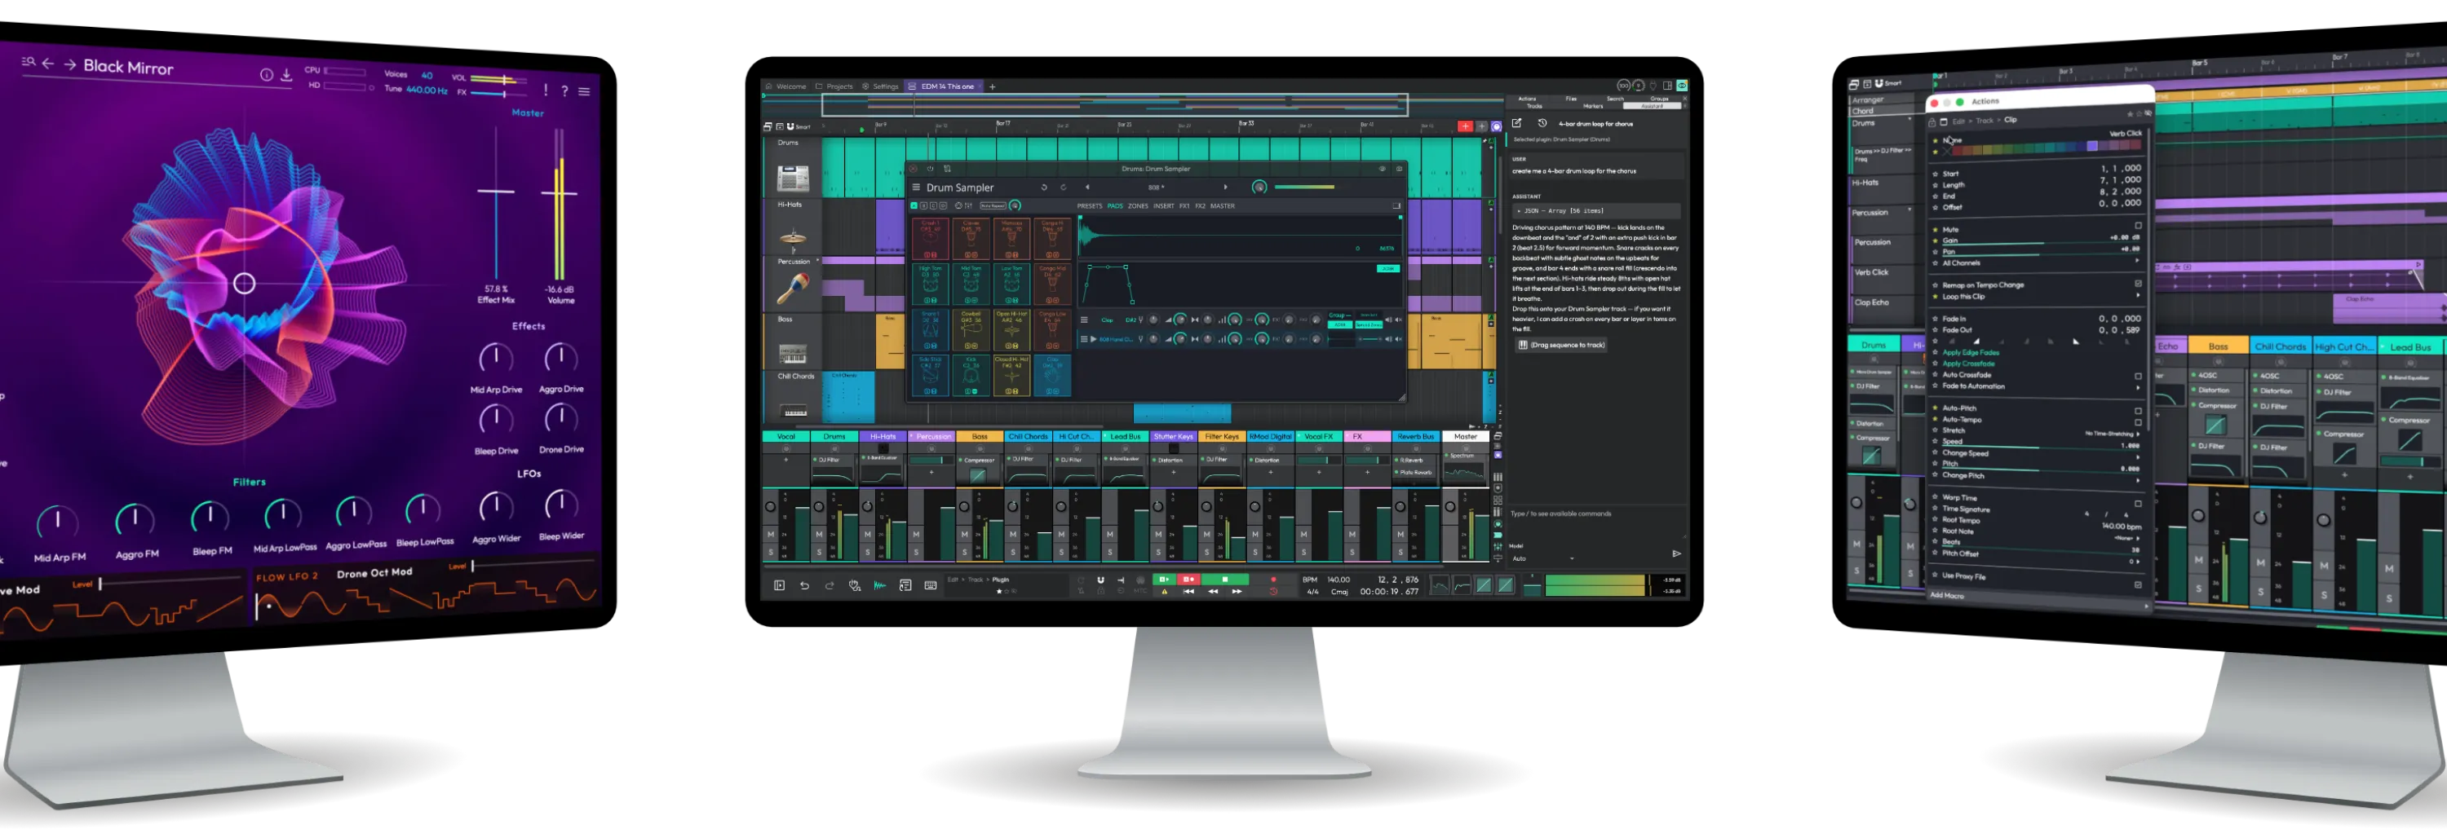
Task: Open the Projects tab
Action: tap(835, 86)
